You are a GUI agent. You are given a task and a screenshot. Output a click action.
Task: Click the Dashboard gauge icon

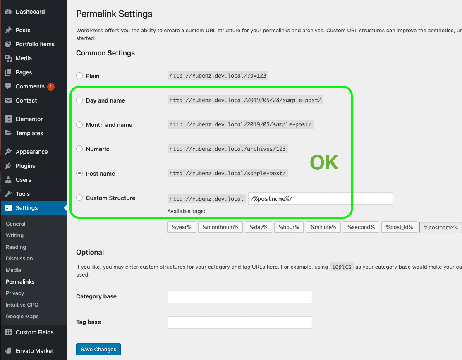click(8, 12)
